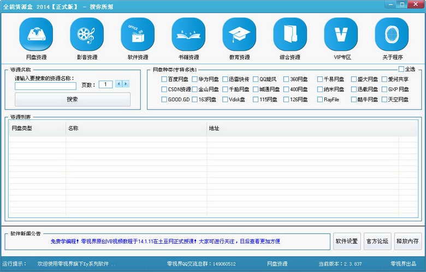Check the 纳米网盘 checkbox
The height and width of the screenshot is (272, 426).
[x=320, y=89]
